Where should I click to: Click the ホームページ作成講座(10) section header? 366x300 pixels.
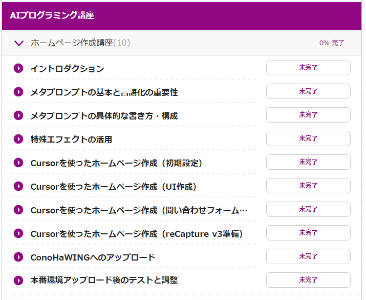point(80,43)
